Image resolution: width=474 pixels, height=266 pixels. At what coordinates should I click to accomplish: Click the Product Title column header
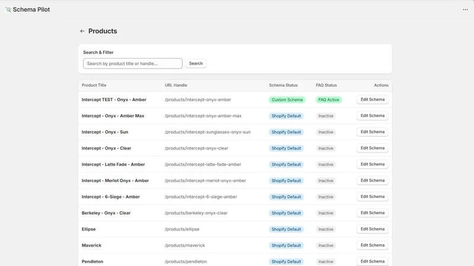click(x=94, y=85)
